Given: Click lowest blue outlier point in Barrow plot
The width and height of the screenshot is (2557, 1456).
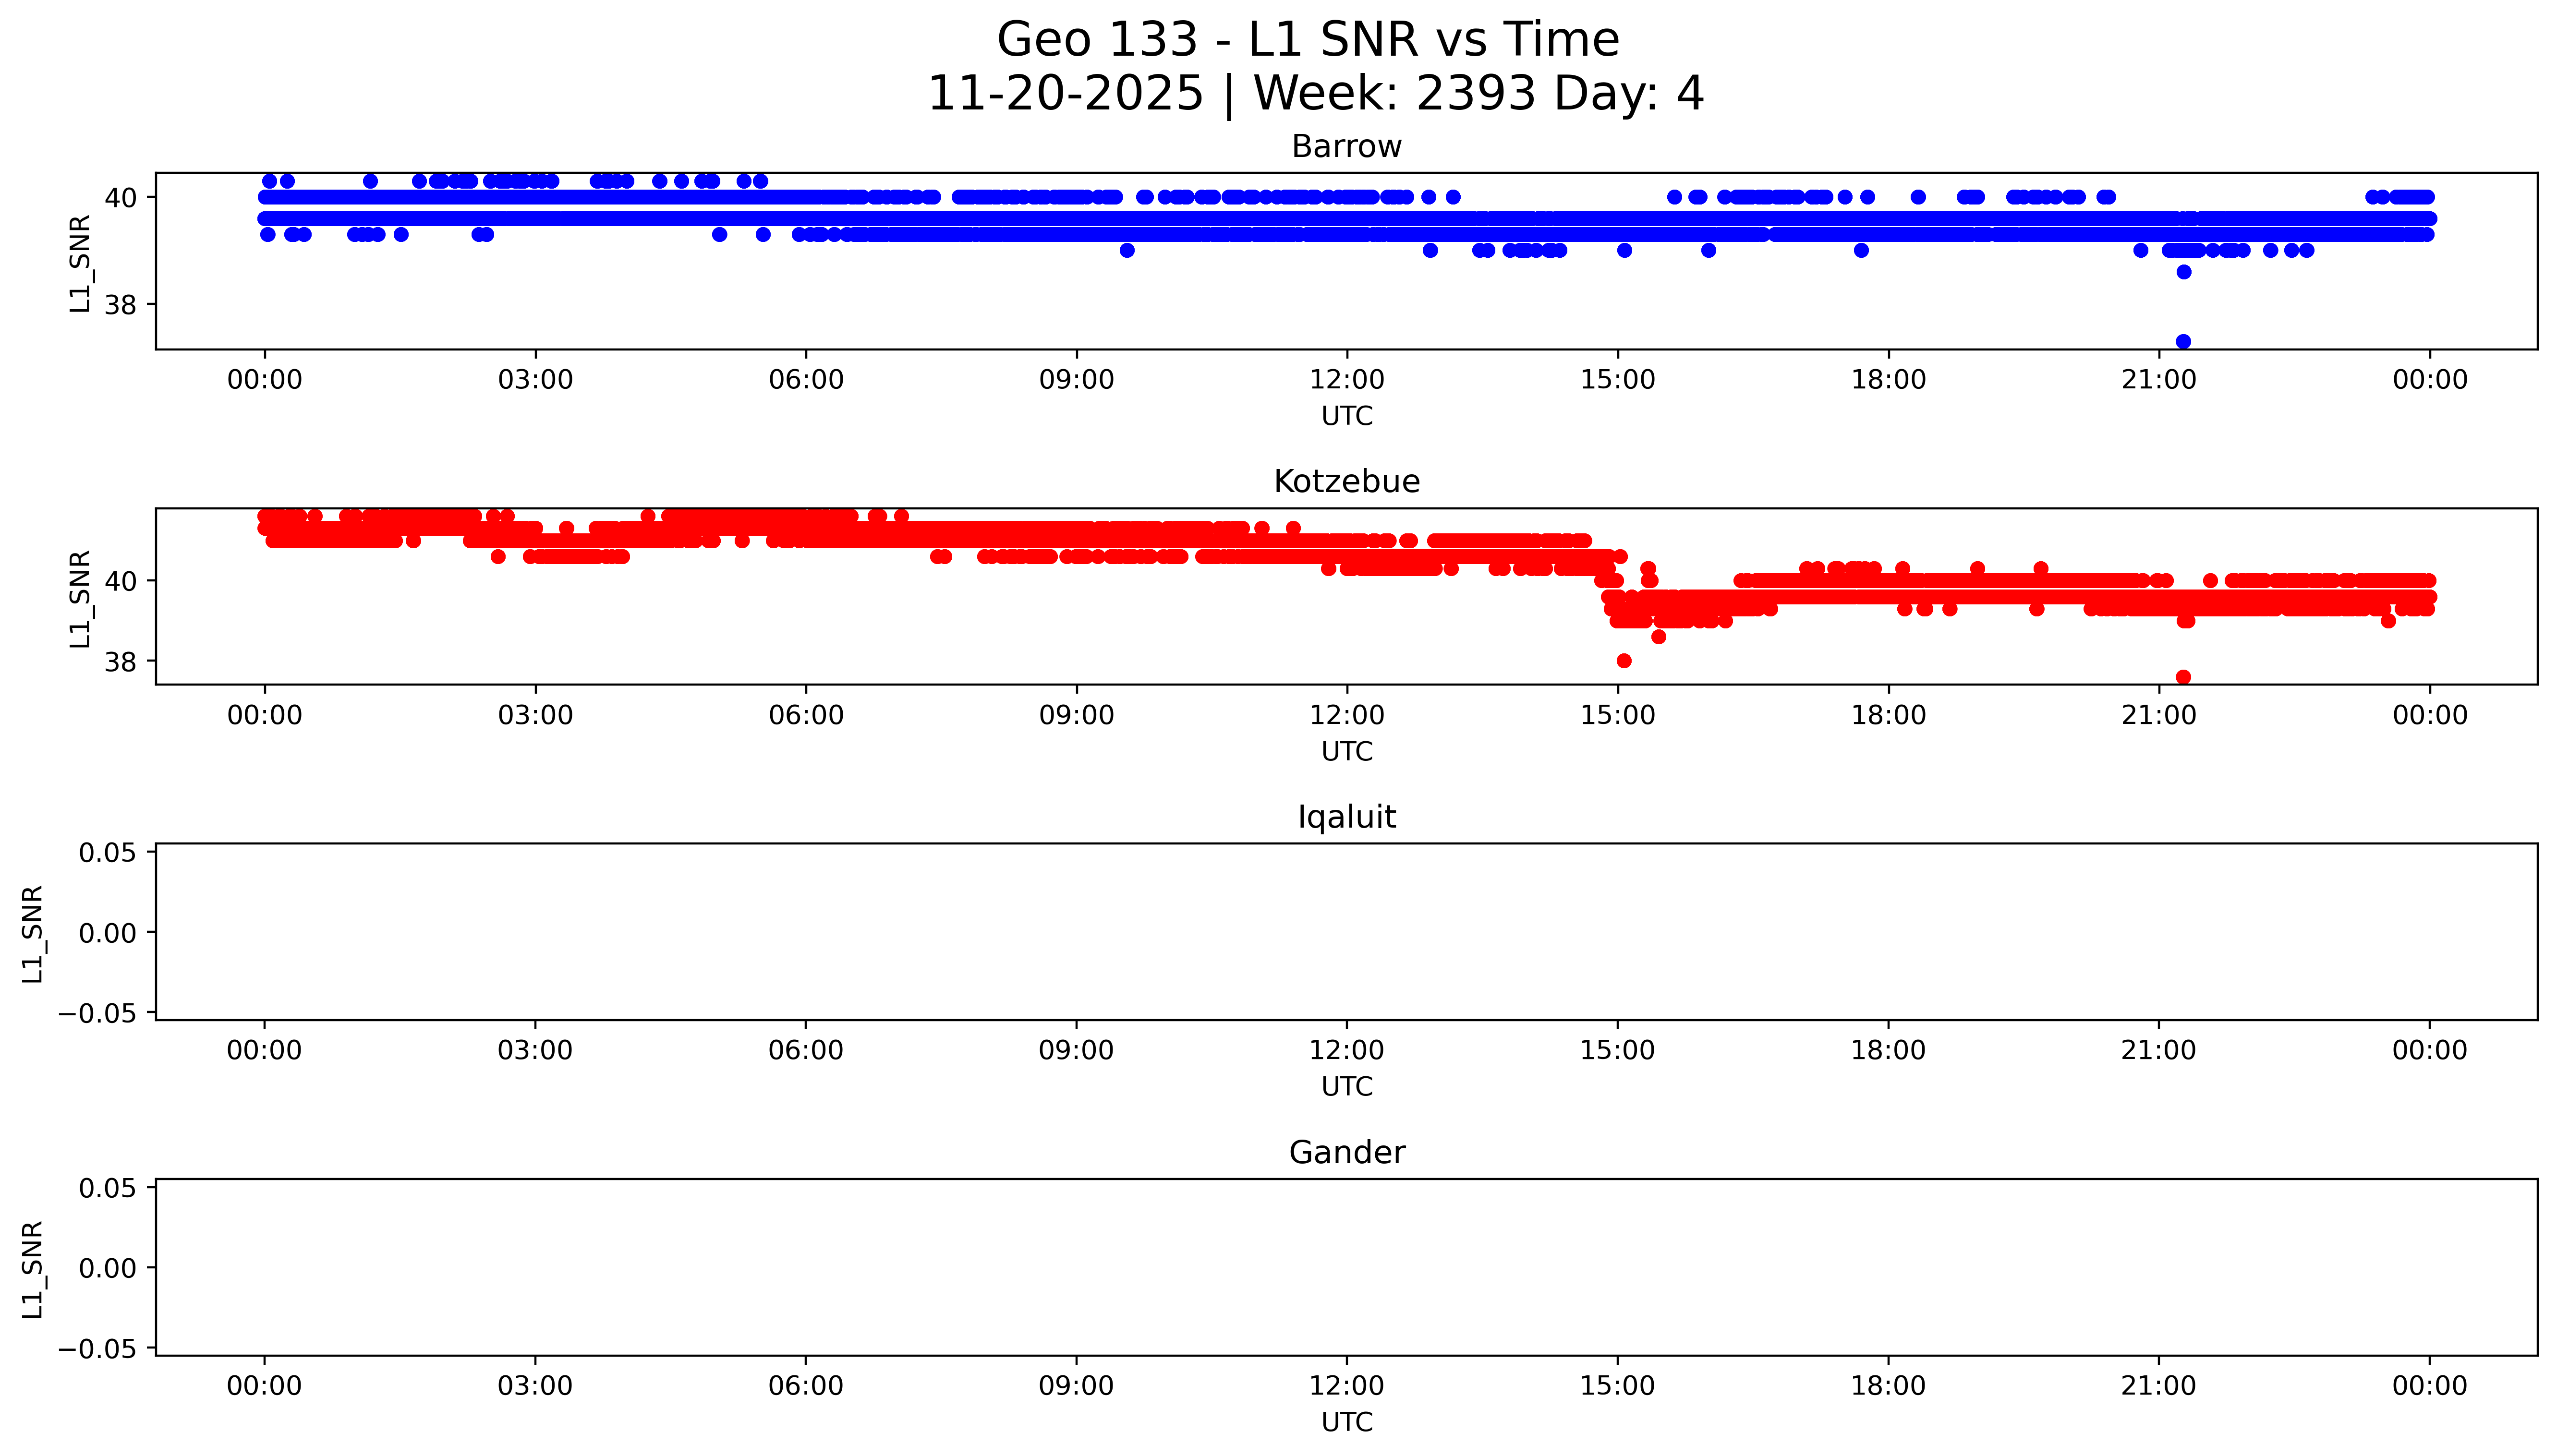Looking at the screenshot, I should pos(2183,342).
